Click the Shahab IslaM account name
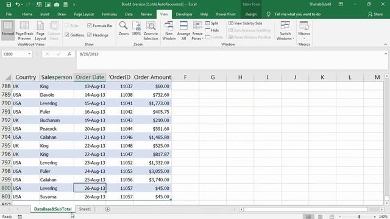This screenshot has height=219, width=390. [320, 4]
